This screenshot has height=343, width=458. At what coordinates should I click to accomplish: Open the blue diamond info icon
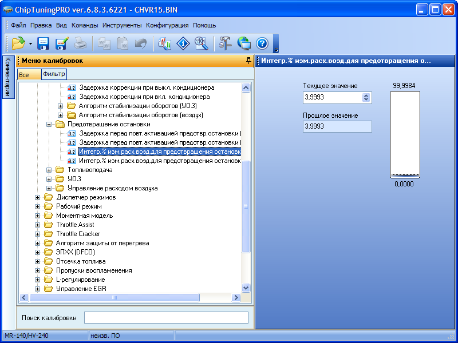click(x=183, y=43)
